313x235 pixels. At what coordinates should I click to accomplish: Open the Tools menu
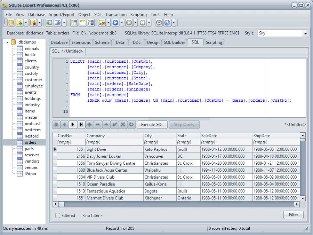(155, 15)
